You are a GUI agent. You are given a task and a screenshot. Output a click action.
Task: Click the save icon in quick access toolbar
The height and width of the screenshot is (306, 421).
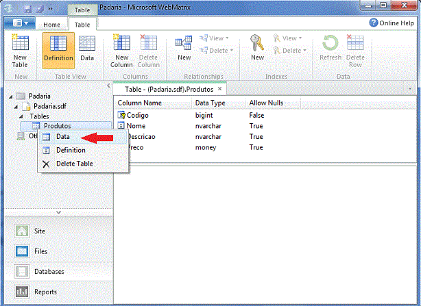point(27,9)
